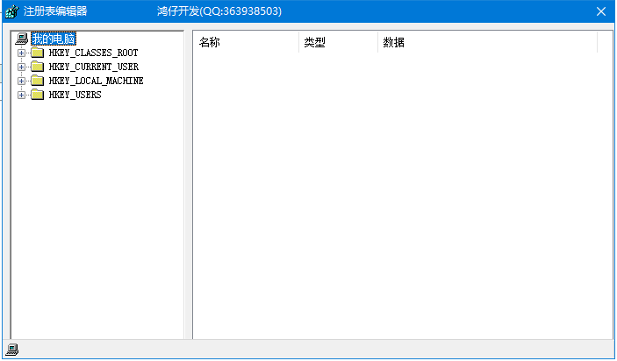Expand the HKEY_CLASSES_ROOT tree node

click(x=22, y=53)
